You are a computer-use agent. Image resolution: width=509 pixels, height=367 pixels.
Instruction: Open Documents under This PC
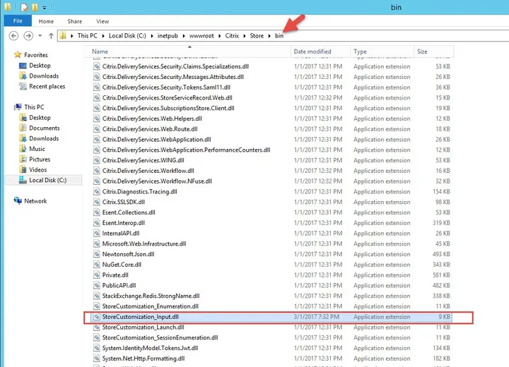click(x=45, y=128)
